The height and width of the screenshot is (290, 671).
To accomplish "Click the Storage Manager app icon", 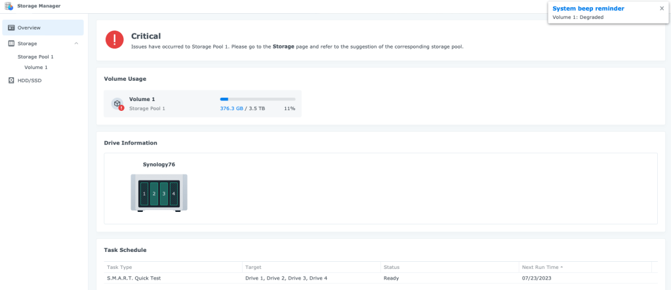I will pos(9,6).
